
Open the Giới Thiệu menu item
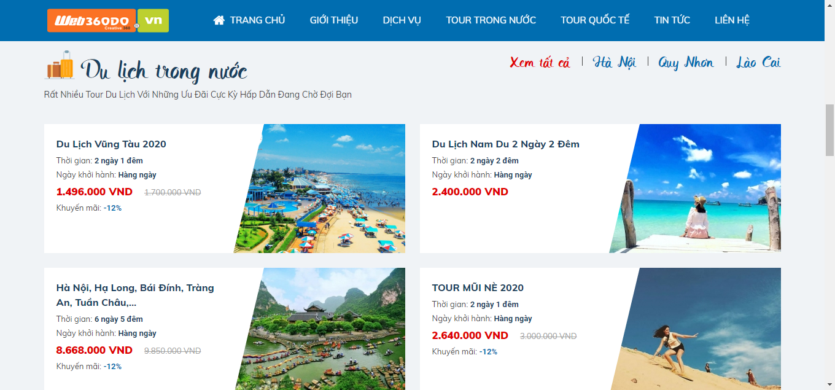pyautogui.click(x=334, y=20)
